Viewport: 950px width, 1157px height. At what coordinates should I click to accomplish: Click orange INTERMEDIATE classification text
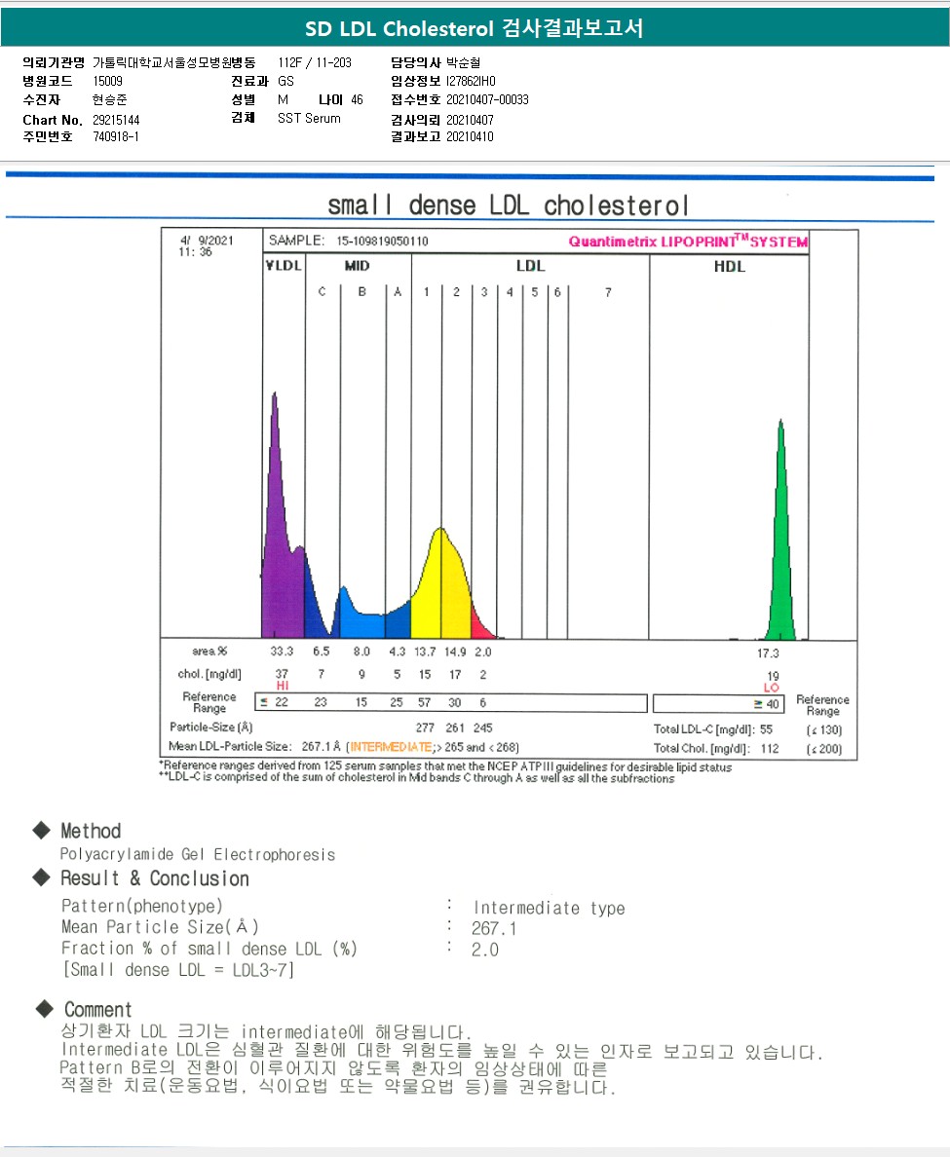click(392, 747)
